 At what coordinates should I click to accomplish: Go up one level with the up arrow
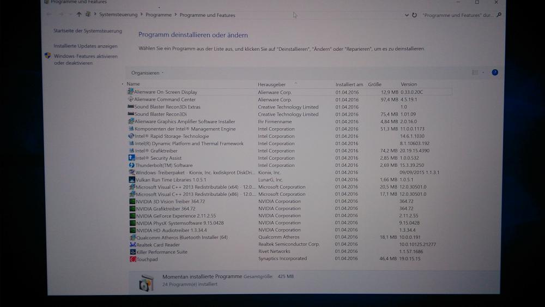pos(79,15)
